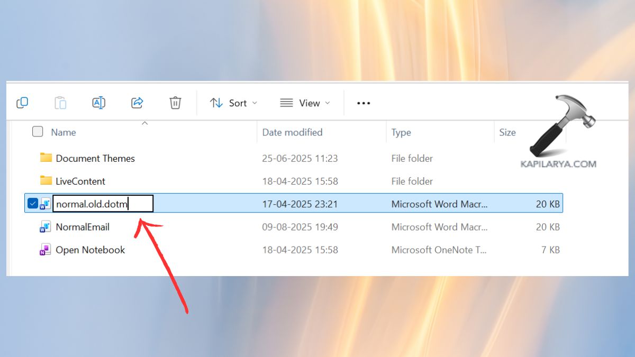Screen dimensions: 635x357
Task: Click the Delete trash icon
Action: 175,103
